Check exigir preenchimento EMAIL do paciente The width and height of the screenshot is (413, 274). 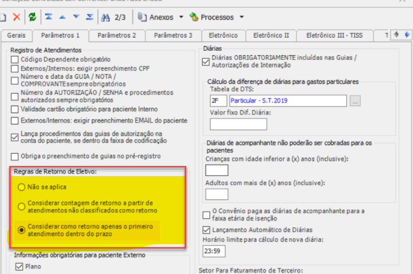pyautogui.click(x=15, y=121)
